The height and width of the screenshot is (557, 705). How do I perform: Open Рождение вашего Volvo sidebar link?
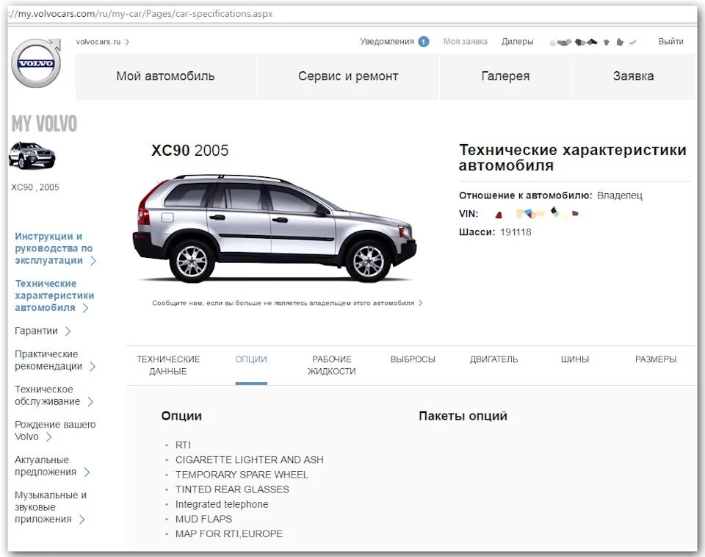[x=55, y=431]
